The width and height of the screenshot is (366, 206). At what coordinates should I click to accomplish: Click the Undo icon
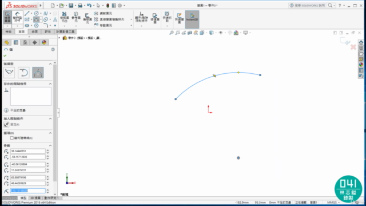(x=89, y=5)
